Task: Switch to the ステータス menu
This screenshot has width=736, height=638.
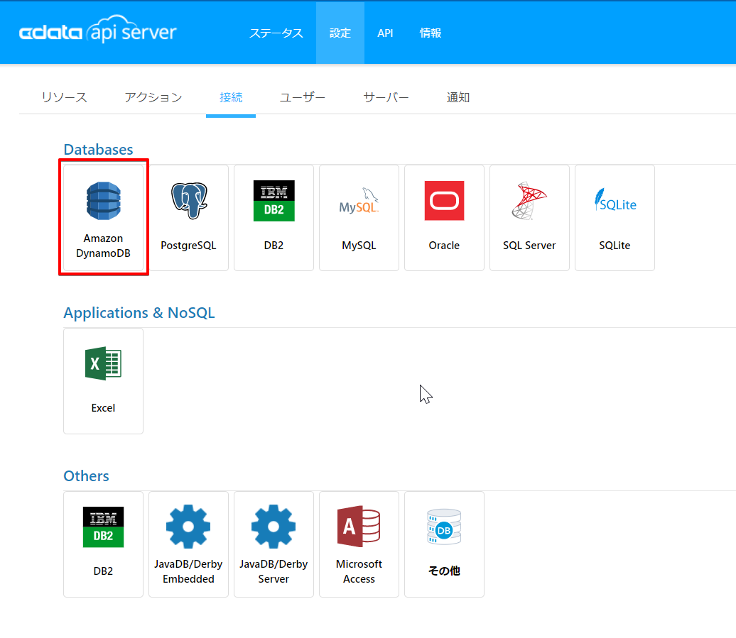Action: pyautogui.click(x=276, y=33)
